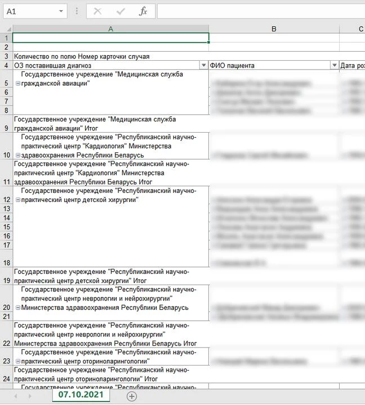
Task: Click the next sheet navigation arrow
Action: coord(30,396)
